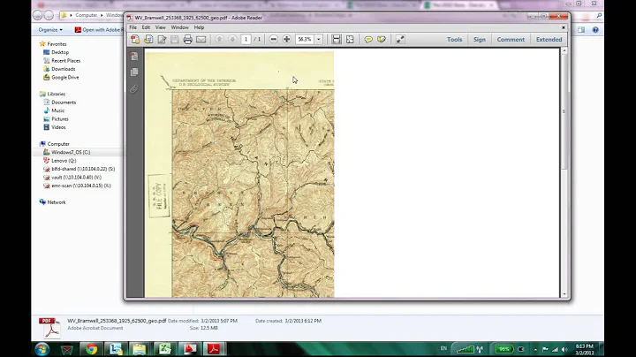This screenshot has height=357, width=636.
Task: Toggle the Explorer preview pane icon
Action: (x=581, y=30)
